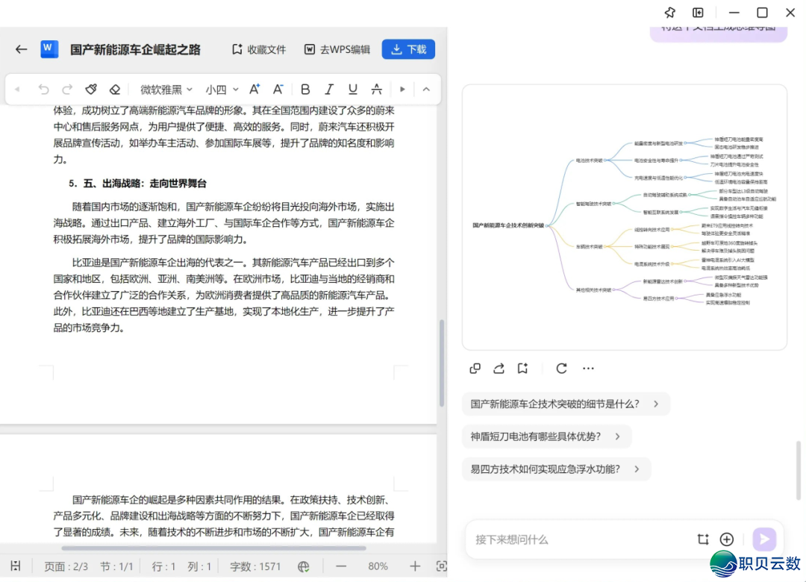
Task: Increase font size with A+ icon
Action: [x=254, y=90]
